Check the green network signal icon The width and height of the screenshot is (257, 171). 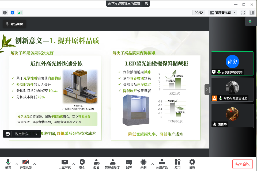pos(20,13)
